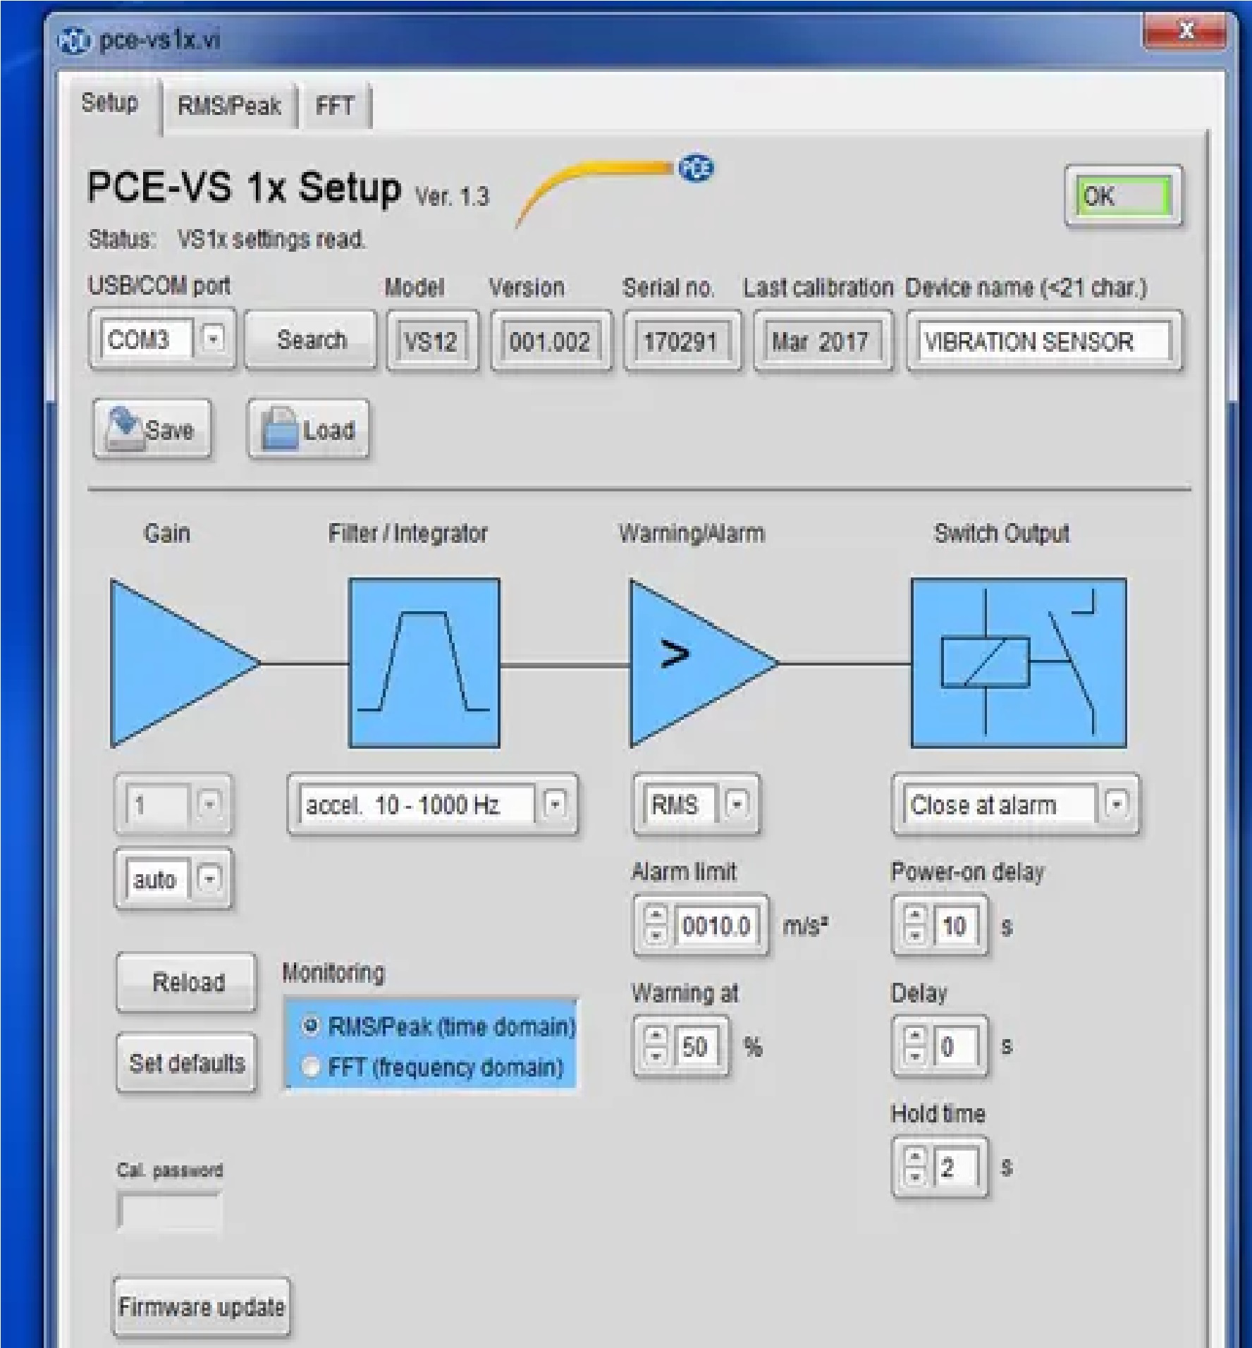Increase the Alarm limit value

tap(656, 915)
